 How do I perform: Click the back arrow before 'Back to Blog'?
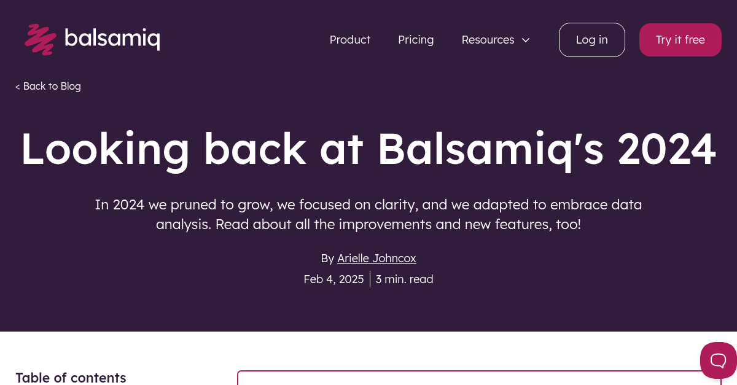tap(18, 86)
